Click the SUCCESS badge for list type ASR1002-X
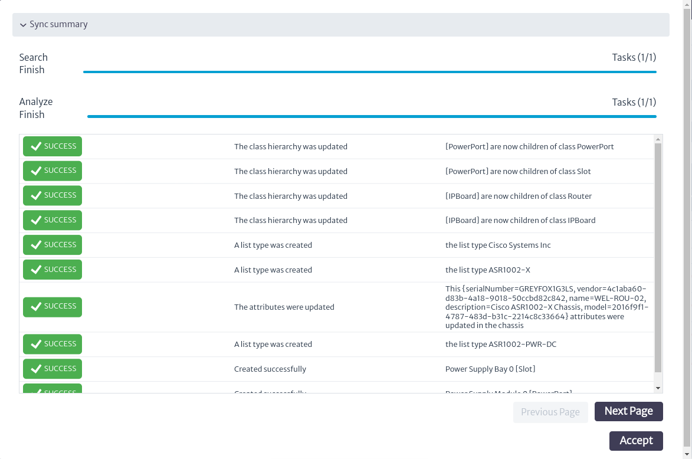 click(53, 270)
